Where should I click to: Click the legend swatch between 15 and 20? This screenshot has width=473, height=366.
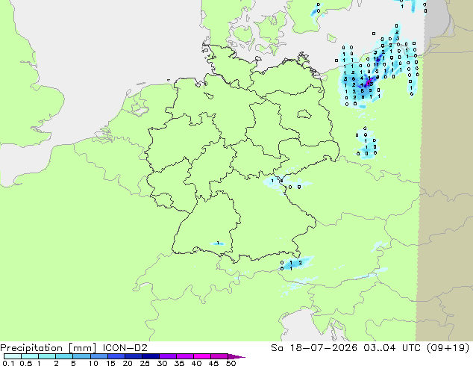tap(116, 356)
